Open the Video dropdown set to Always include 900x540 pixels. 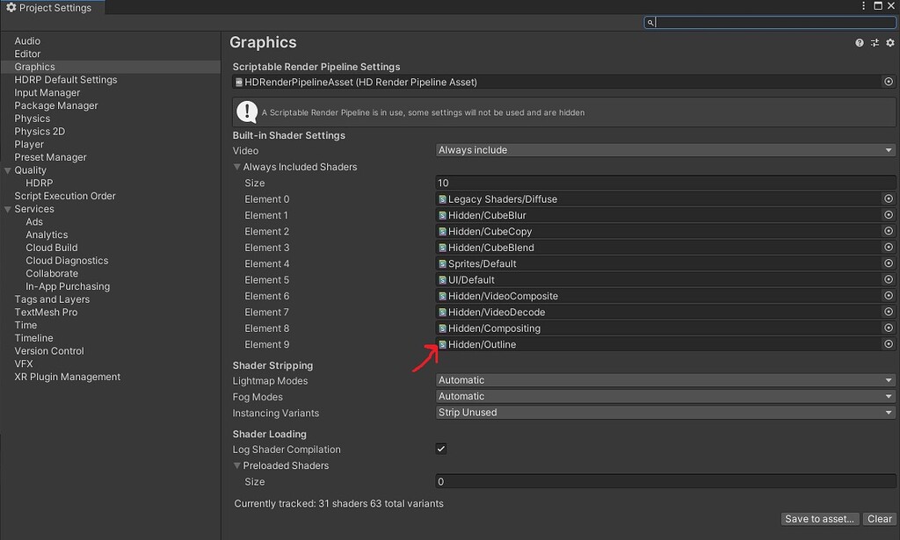(x=665, y=150)
